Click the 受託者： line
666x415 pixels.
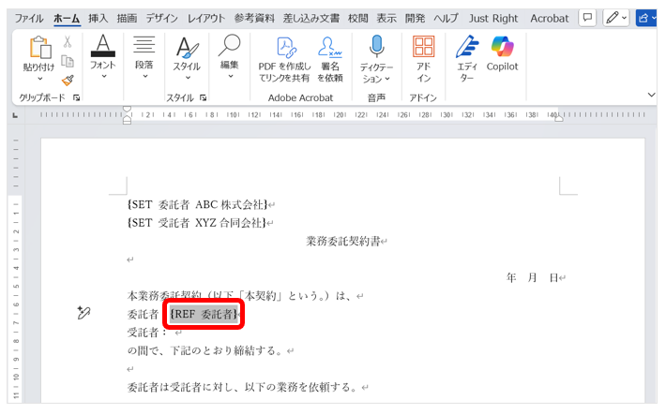tap(147, 332)
